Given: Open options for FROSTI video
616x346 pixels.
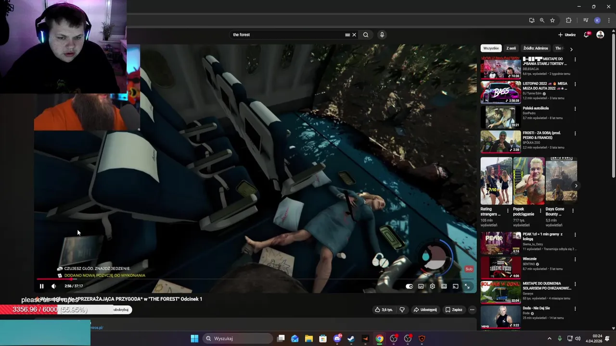Looking at the screenshot, I should [x=575, y=133].
